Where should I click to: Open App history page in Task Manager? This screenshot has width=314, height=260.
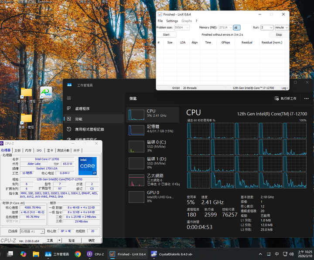click(x=94, y=129)
